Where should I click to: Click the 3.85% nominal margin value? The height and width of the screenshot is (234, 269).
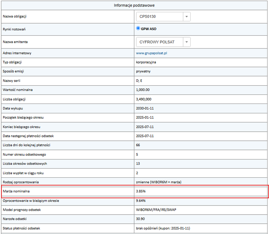(141, 191)
